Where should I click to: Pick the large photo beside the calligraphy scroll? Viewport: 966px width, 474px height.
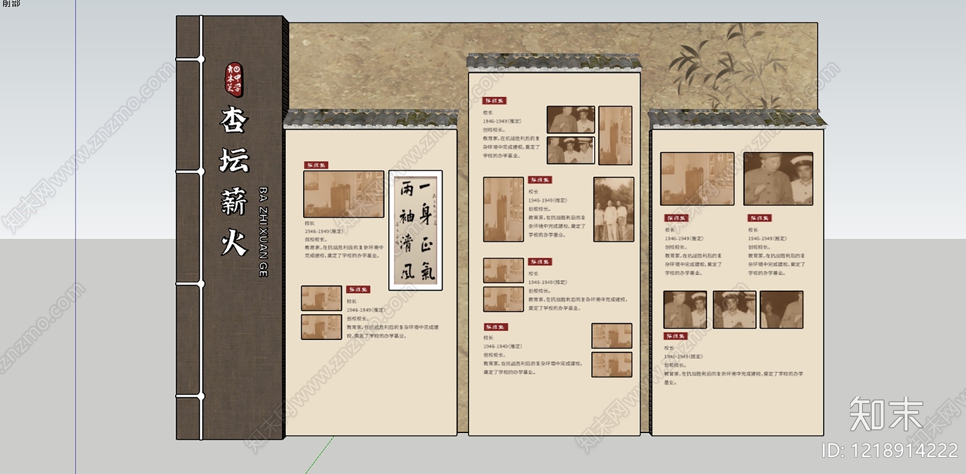344,194
